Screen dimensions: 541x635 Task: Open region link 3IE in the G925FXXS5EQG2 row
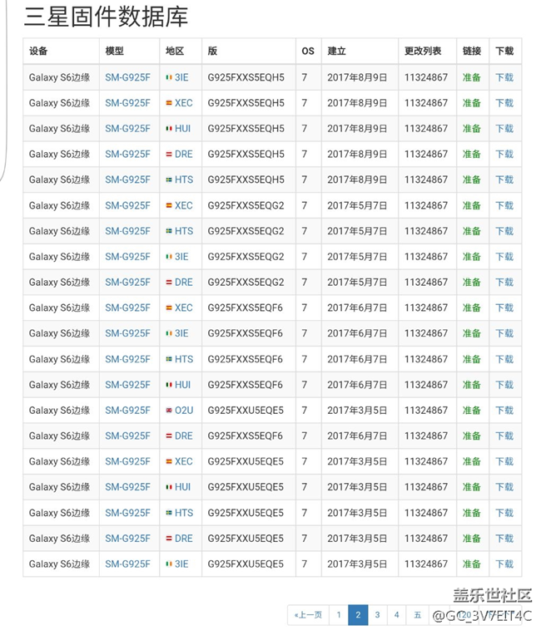click(x=181, y=256)
